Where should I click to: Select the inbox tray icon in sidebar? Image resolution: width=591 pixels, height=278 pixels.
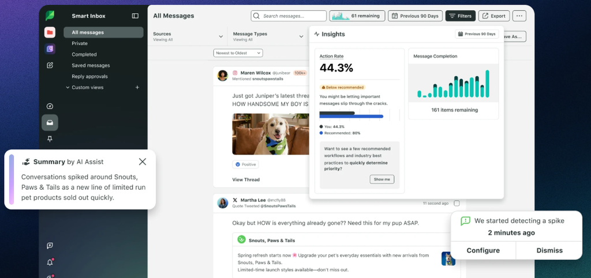pos(50,122)
